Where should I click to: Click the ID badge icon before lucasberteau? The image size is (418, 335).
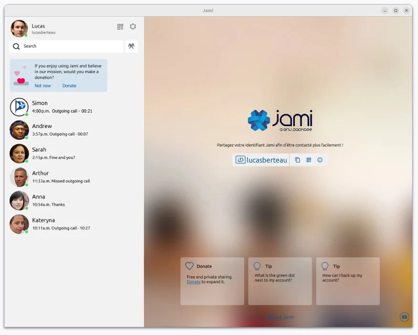point(240,160)
